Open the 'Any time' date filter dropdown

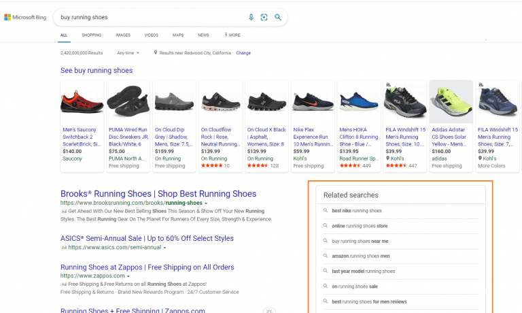[x=128, y=52]
